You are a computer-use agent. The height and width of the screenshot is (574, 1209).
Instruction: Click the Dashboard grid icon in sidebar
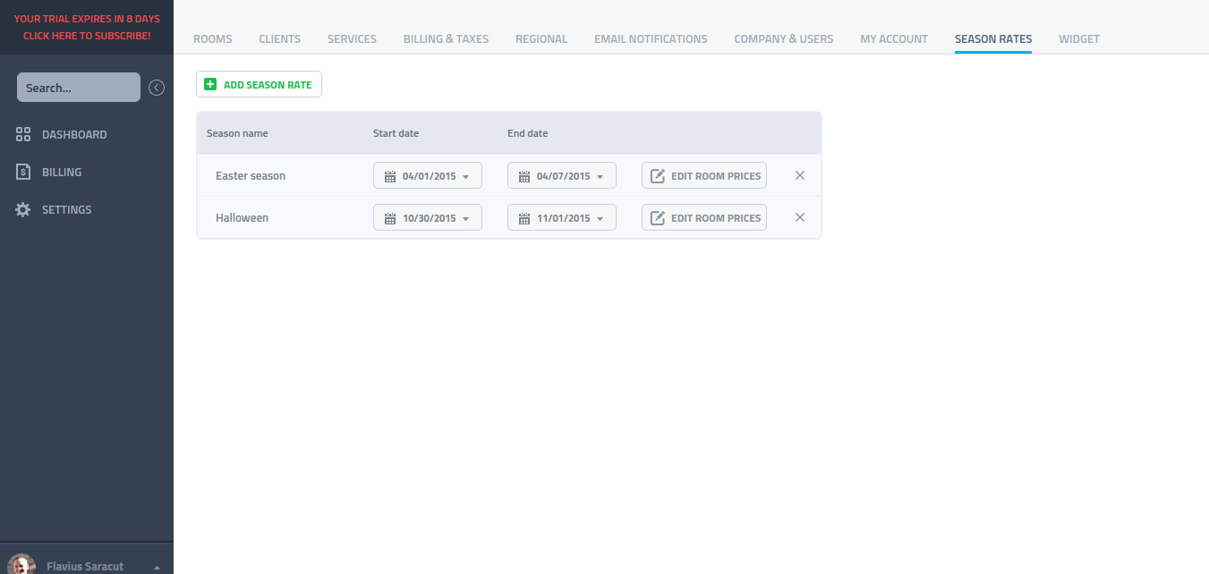click(23, 135)
